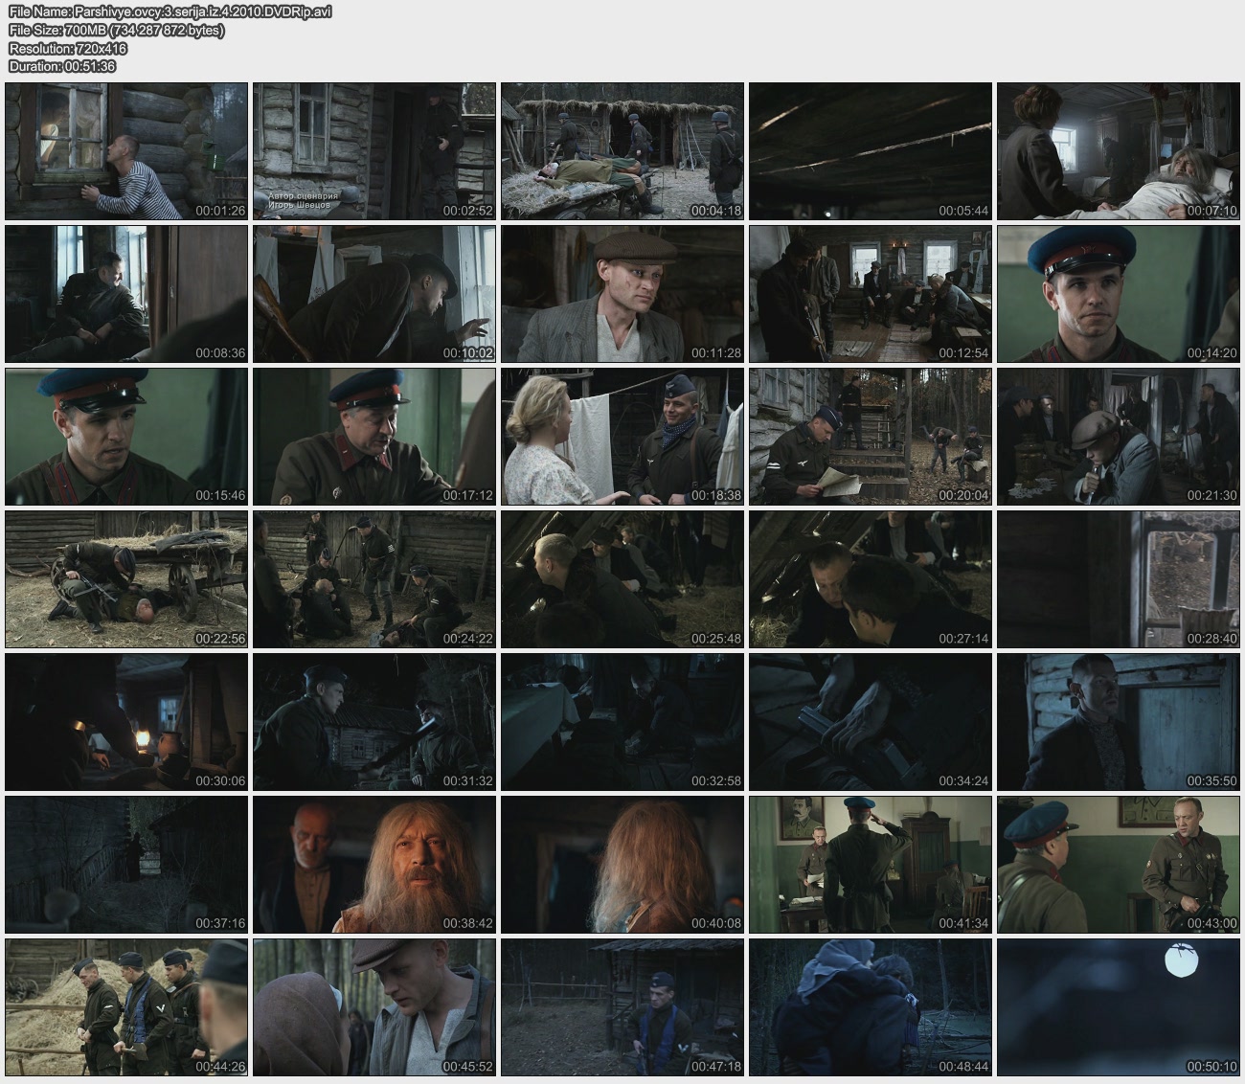
Task: Click the thumbnail timestamped 00:01:26
Action: 126,151
